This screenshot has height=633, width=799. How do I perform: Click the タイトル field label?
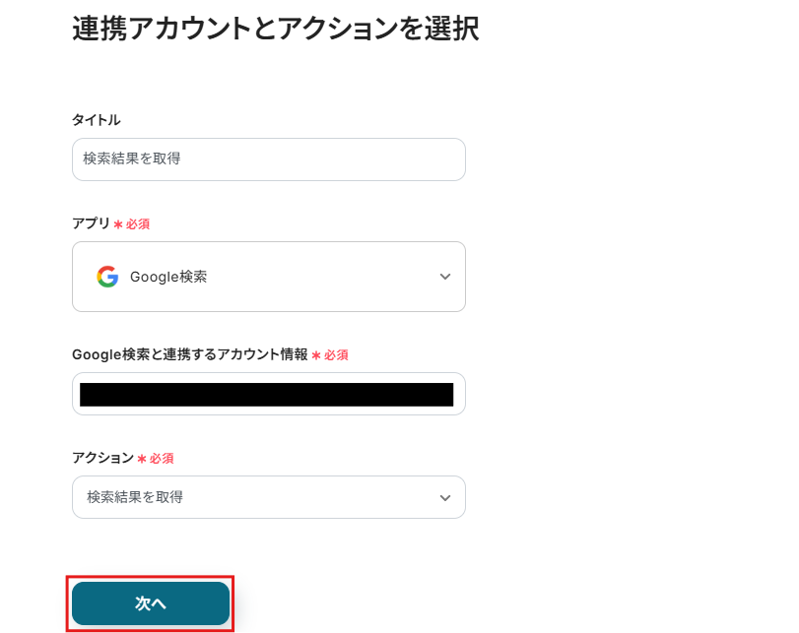coord(97,119)
